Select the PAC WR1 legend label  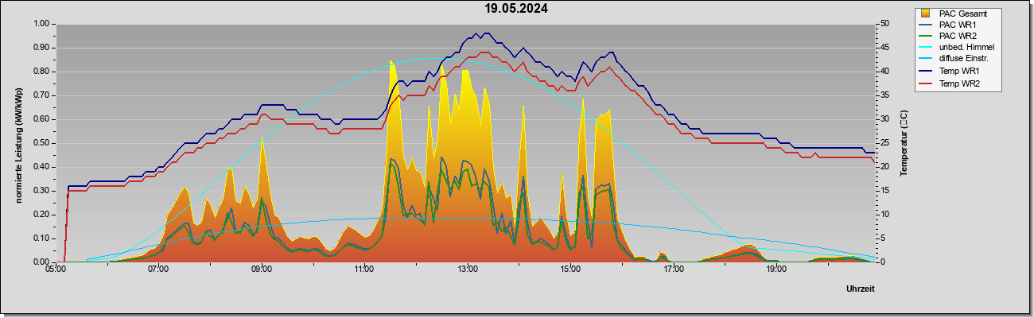[957, 25]
